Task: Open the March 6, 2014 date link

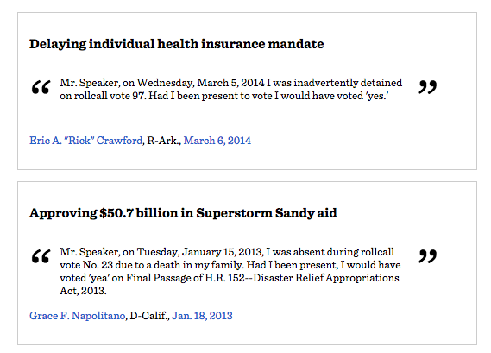Action: pos(217,141)
